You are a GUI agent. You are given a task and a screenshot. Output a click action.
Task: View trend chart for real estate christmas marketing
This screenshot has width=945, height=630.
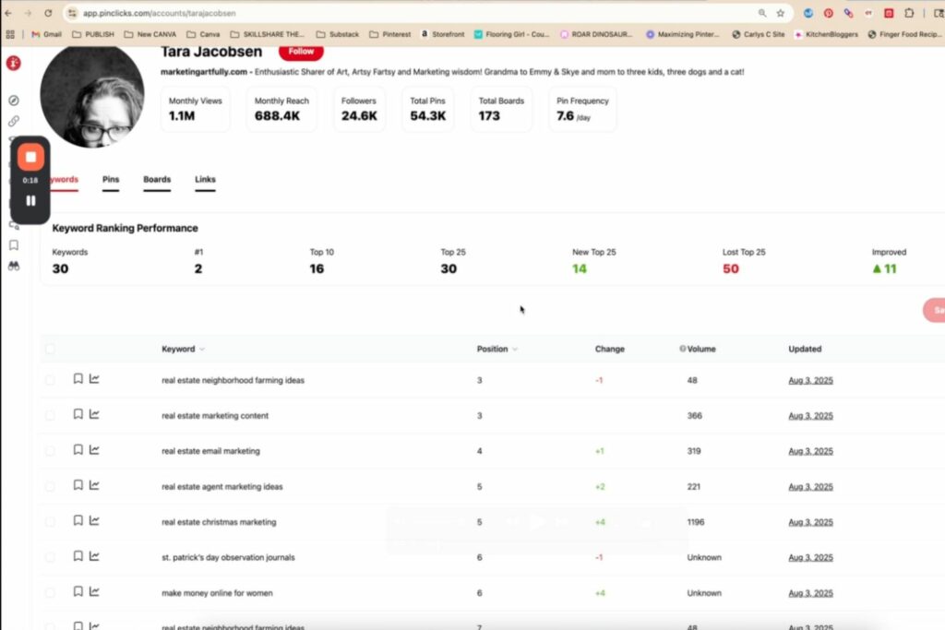94,520
